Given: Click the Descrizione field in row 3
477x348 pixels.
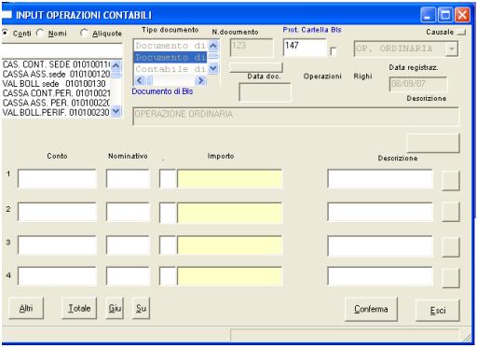Looking at the screenshot, I should pos(380,245).
